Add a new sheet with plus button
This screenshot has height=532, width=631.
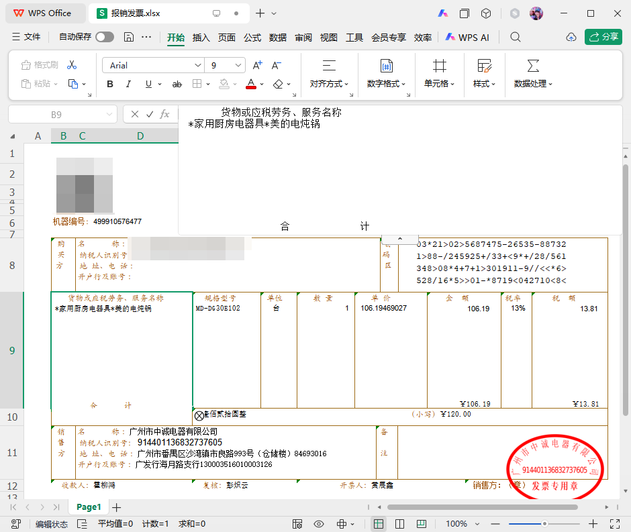coord(116,507)
